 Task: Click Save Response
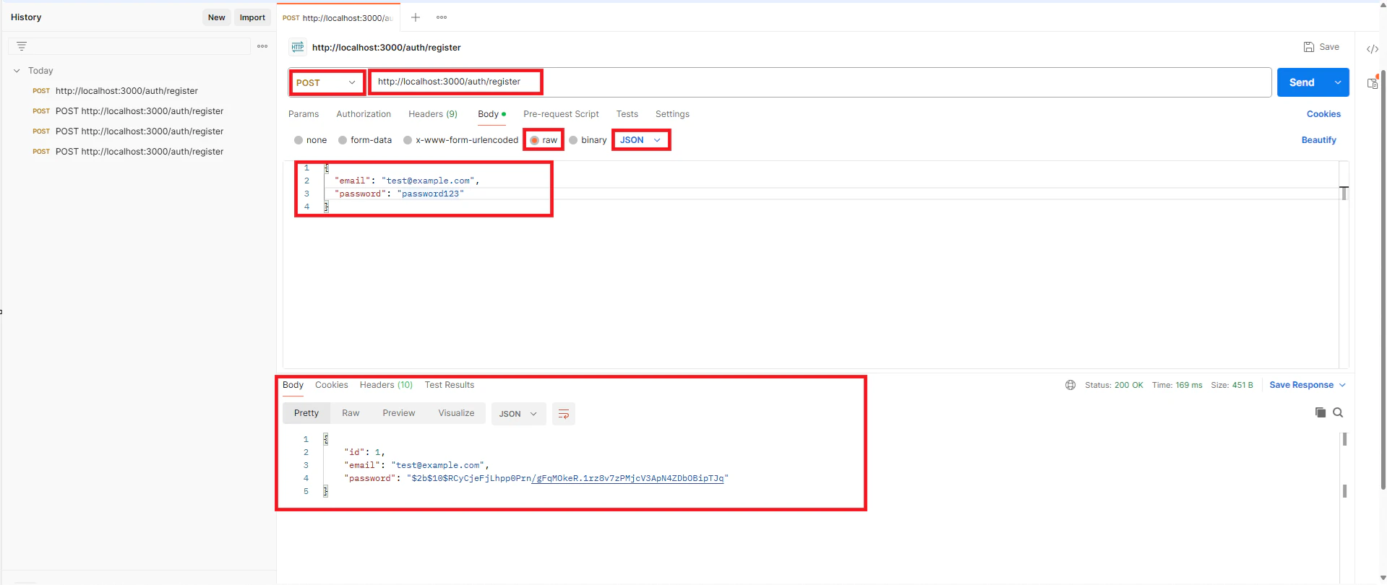click(1302, 385)
